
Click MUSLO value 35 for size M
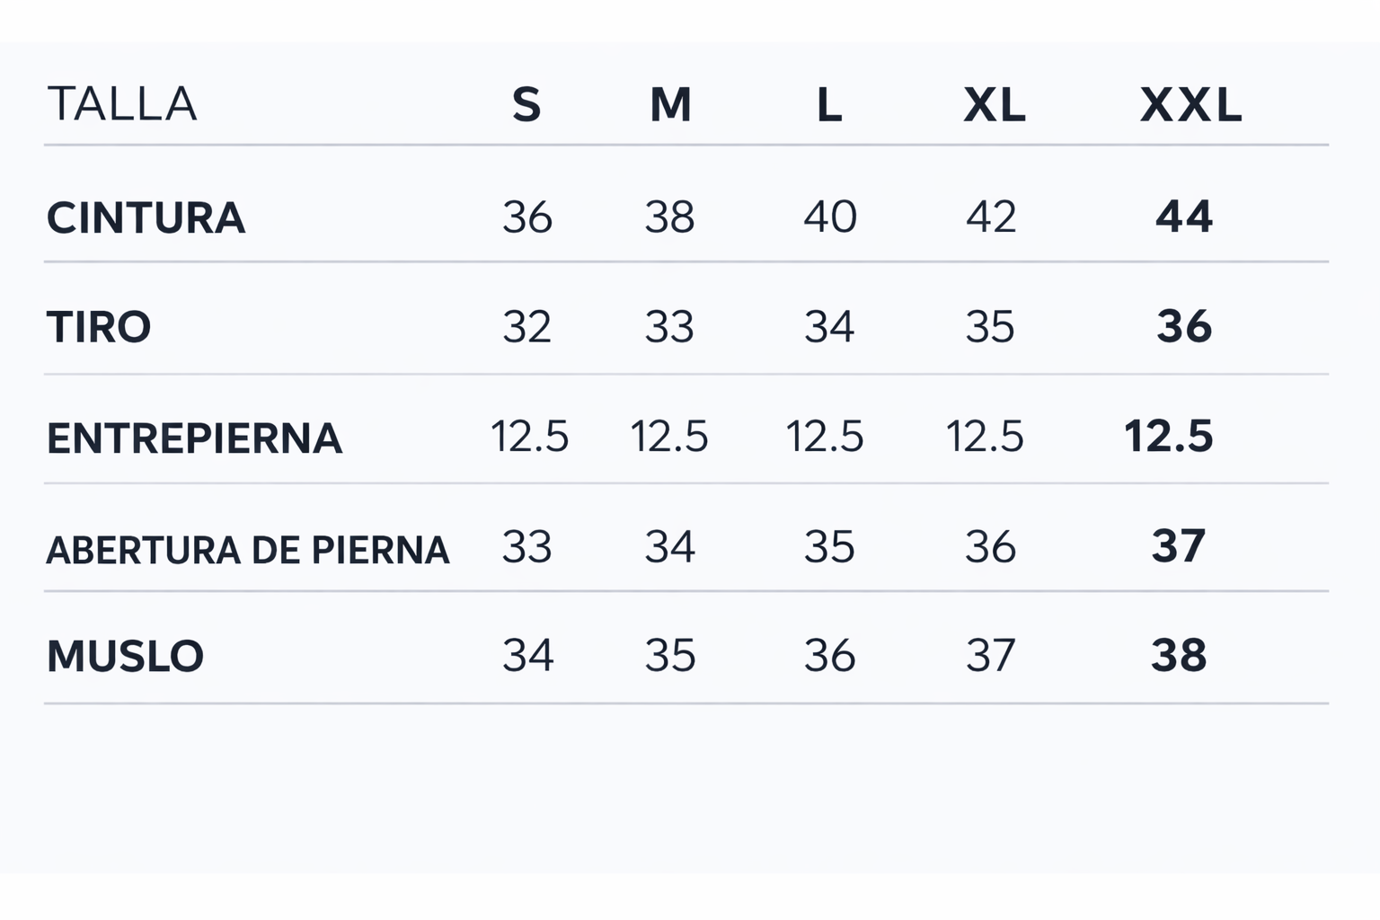[670, 656]
